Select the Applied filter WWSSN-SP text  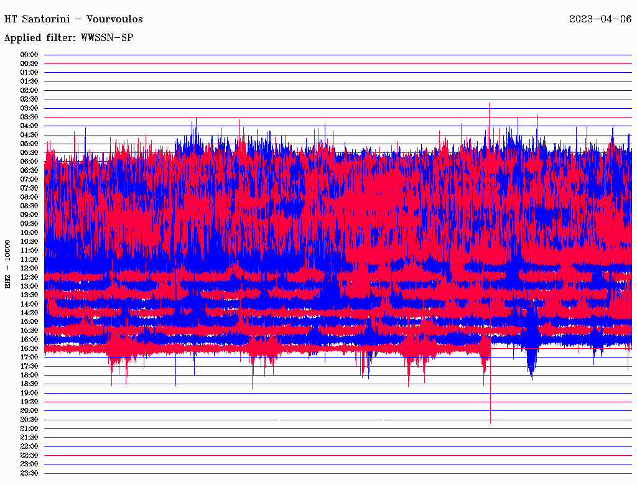coord(69,38)
